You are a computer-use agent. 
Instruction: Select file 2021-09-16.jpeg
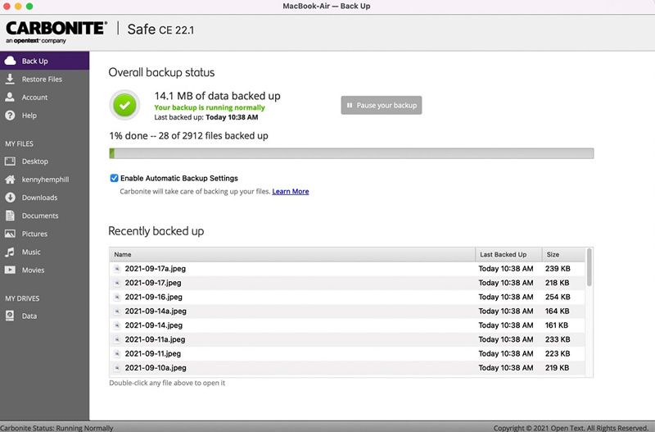[x=153, y=297]
